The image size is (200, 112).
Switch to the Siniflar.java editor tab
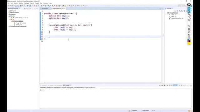click(45, 9)
